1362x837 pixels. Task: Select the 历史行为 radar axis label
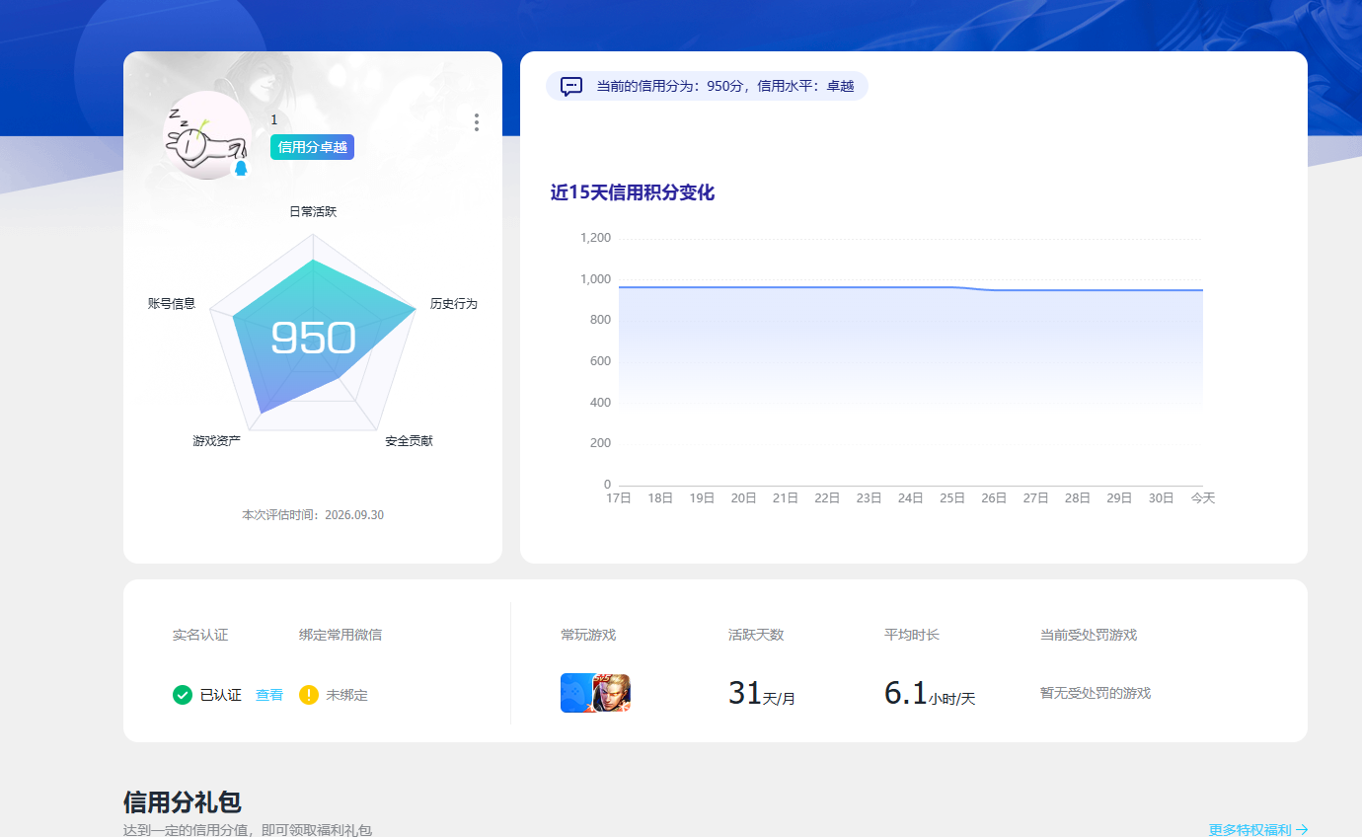454,304
